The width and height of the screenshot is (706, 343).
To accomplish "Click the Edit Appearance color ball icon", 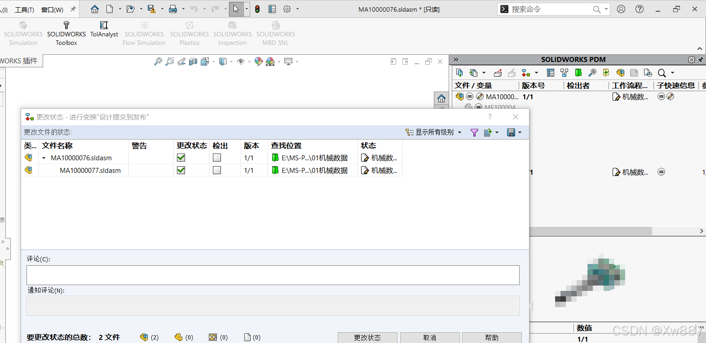I will pyautogui.click(x=259, y=62).
